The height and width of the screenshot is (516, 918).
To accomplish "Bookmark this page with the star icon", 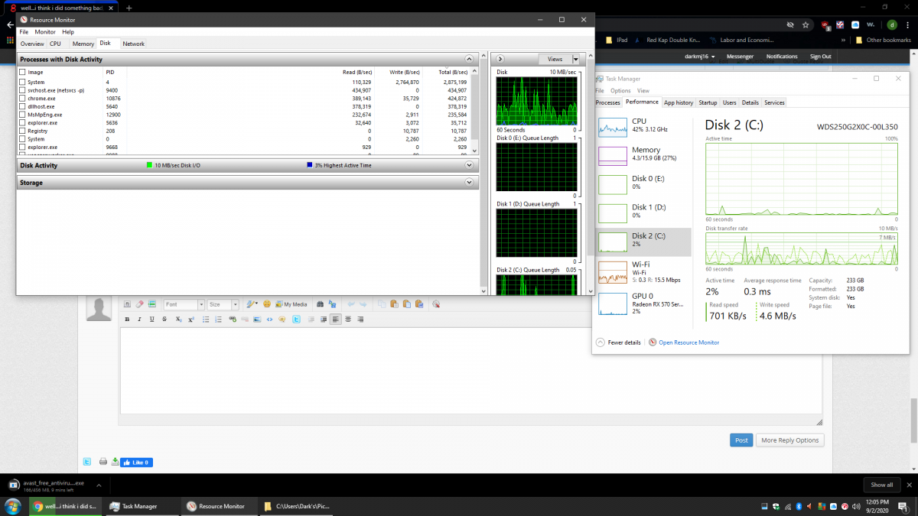I will 806,25.
